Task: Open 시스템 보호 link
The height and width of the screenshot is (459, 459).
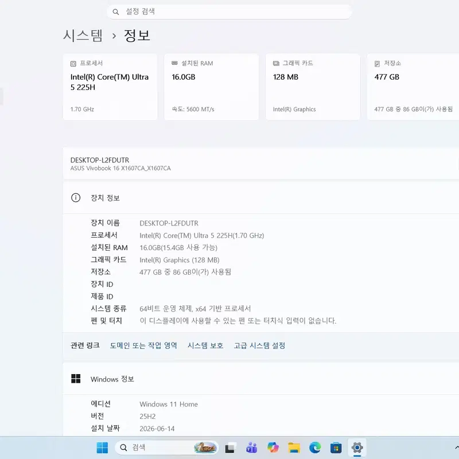Action: [205, 346]
